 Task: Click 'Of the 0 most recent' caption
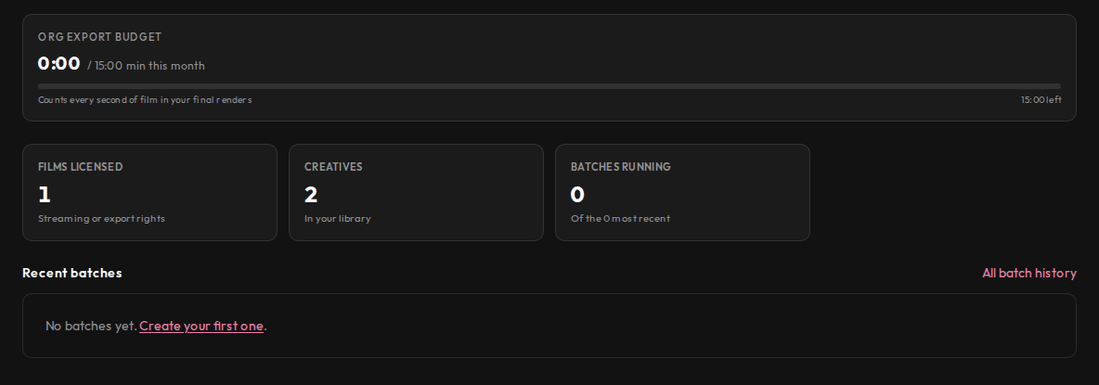point(620,218)
